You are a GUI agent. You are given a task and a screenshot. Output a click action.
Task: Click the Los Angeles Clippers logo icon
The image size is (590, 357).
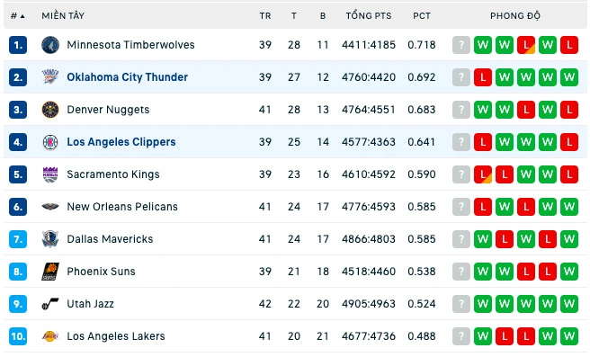pos(50,142)
